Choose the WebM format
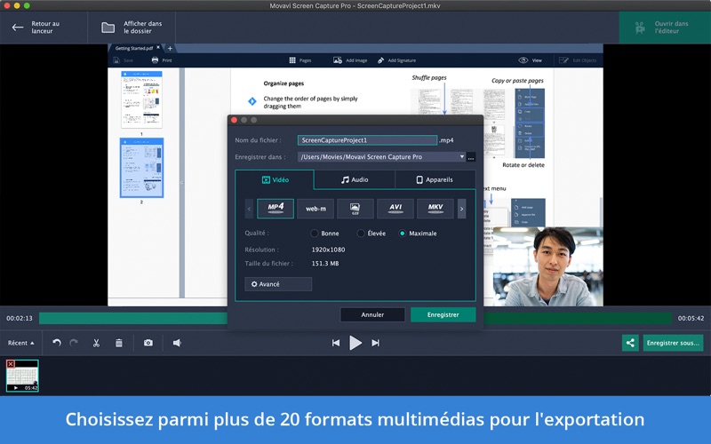 coord(316,209)
